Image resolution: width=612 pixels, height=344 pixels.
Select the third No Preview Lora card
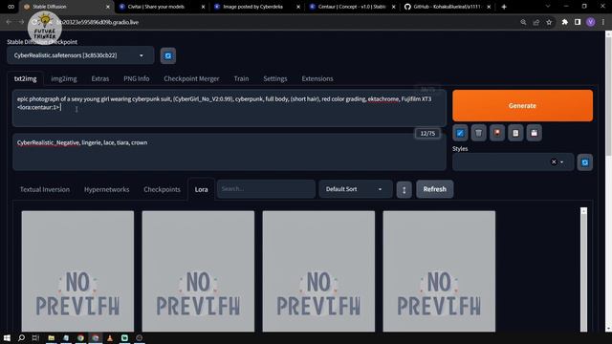[318, 271]
